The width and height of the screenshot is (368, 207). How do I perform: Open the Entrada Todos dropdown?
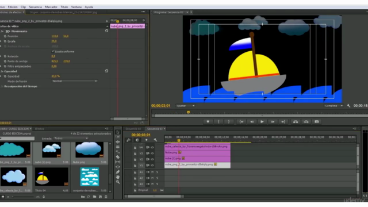pos(71,138)
